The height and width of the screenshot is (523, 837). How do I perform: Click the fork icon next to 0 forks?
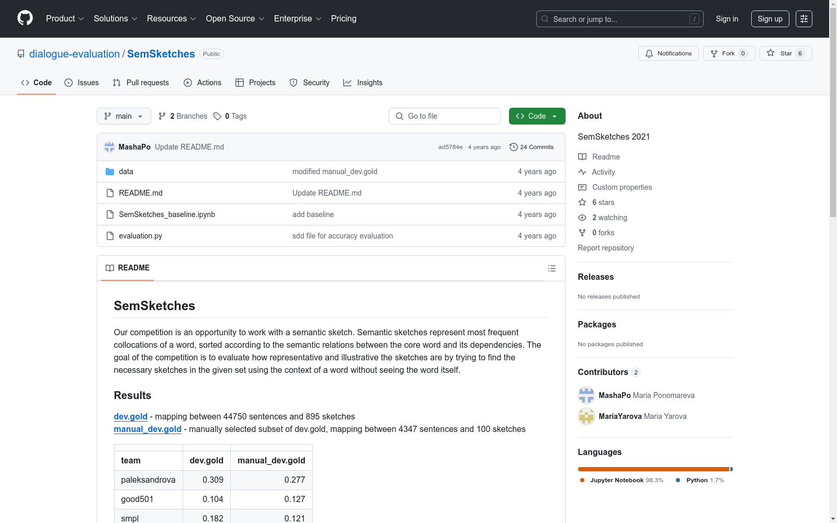582,233
